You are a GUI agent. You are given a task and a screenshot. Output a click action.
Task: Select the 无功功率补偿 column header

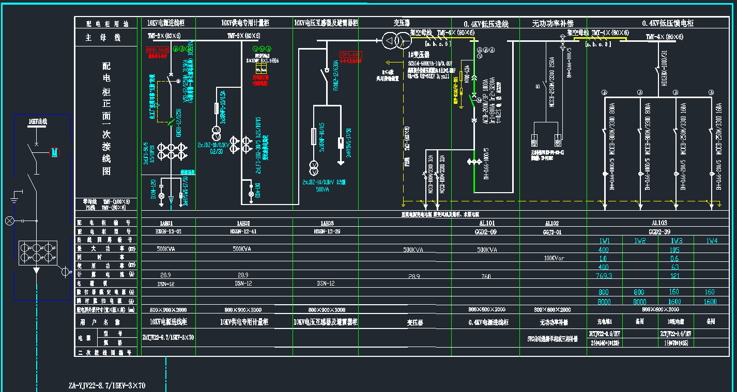[x=552, y=23]
